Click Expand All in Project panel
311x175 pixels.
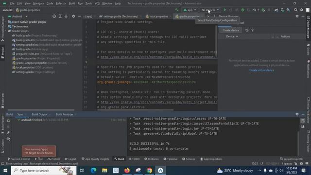pos(60,16)
